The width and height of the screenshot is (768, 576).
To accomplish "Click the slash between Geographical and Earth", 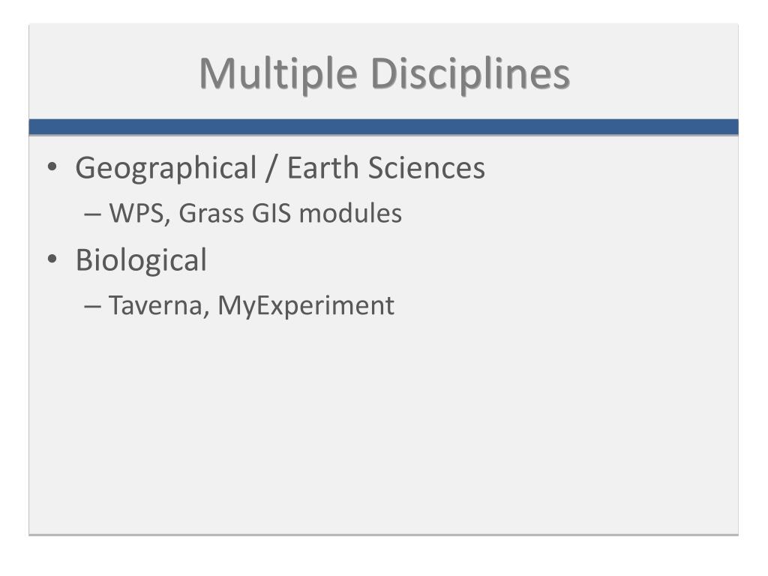I will (271, 169).
